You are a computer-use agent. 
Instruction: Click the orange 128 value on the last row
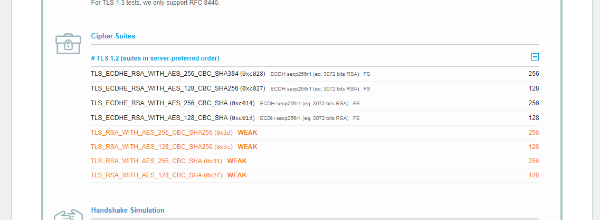534,175
